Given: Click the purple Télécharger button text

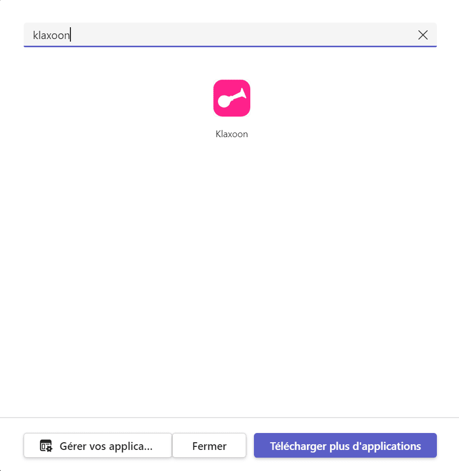Looking at the screenshot, I should click(x=345, y=446).
